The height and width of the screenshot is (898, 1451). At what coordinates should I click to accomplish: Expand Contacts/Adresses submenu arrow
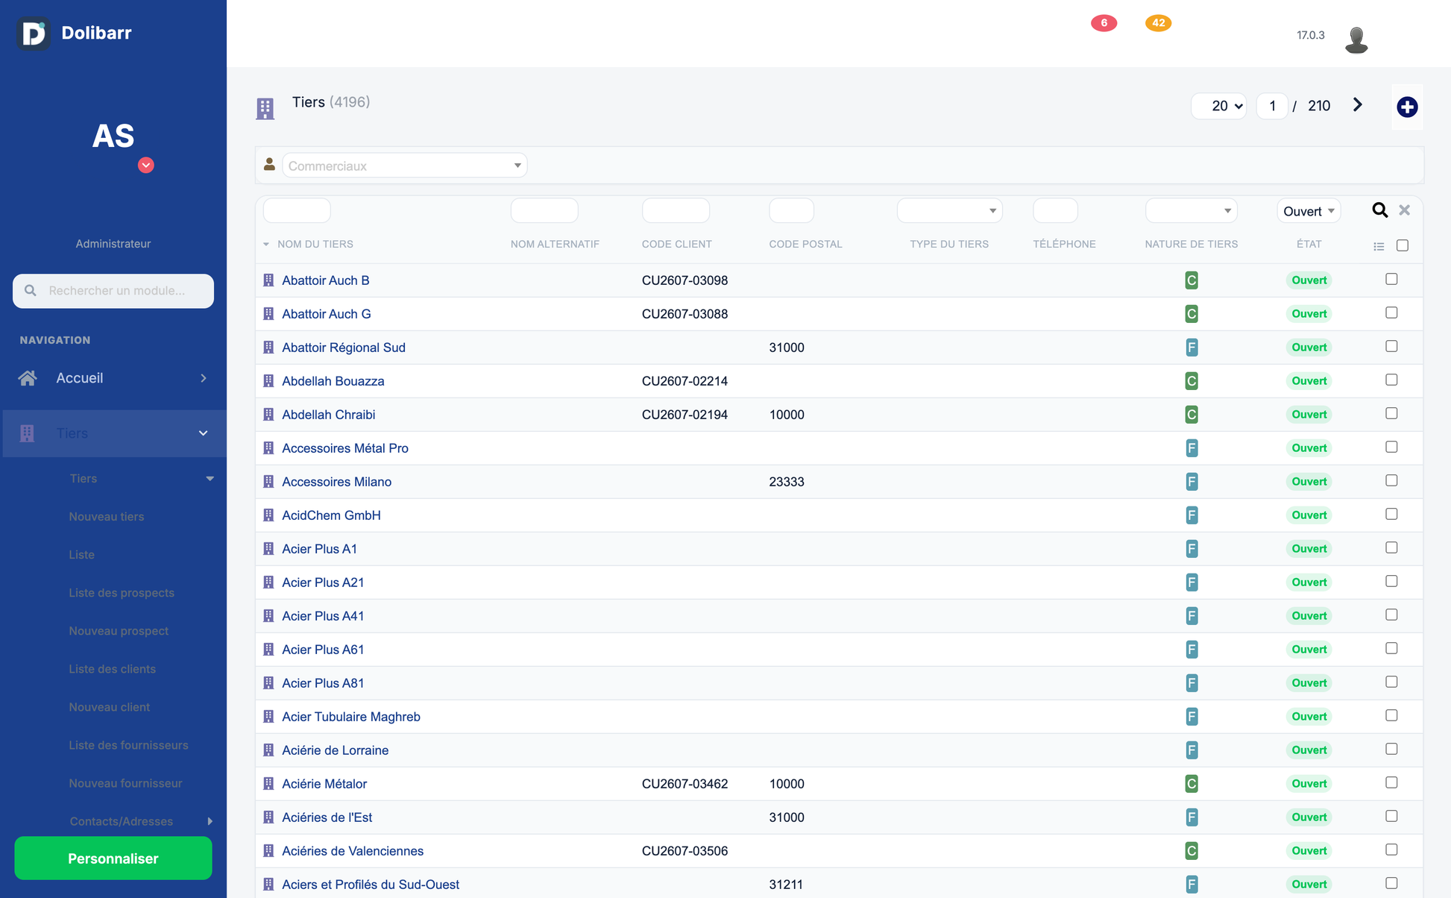coord(210,821)
